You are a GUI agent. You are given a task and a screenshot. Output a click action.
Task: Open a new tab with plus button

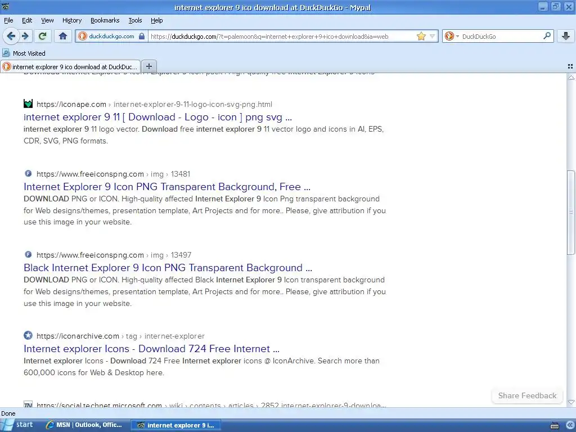[x=148, y=66]
